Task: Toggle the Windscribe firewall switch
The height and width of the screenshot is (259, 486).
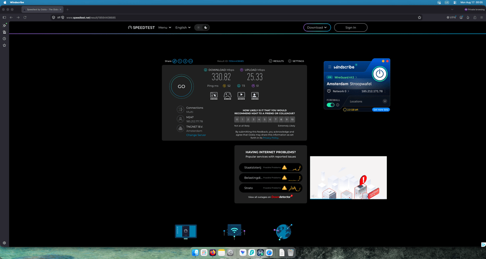Action: [x=330, y=105]
